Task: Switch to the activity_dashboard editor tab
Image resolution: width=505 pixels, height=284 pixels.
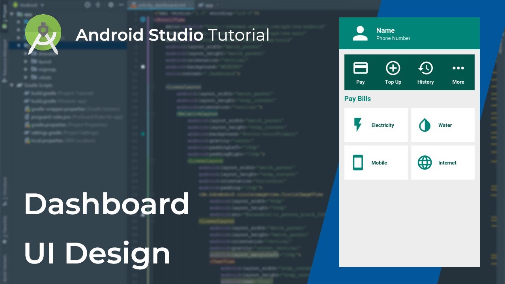Action: point(161,5)
